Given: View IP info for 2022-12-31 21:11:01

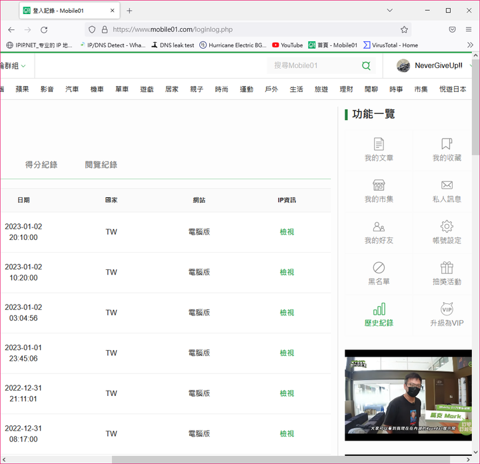Looking at the screenshot, I should [287, 393].
